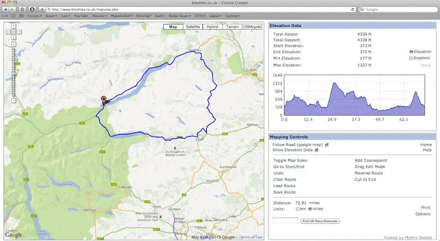The width and height of the screenshot is (440, 241).
Task: Click Toggle Map Sizes
Action: pos(290,160)
